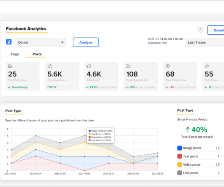Click the Since Previous Period text
224x187 pixels.
point(192,120)
